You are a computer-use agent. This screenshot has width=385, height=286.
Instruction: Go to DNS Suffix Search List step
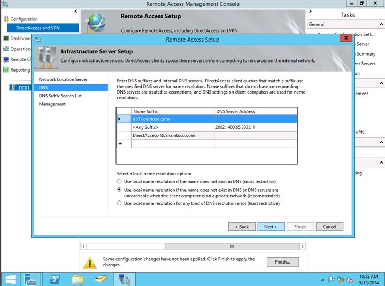(x=60, y=96)
